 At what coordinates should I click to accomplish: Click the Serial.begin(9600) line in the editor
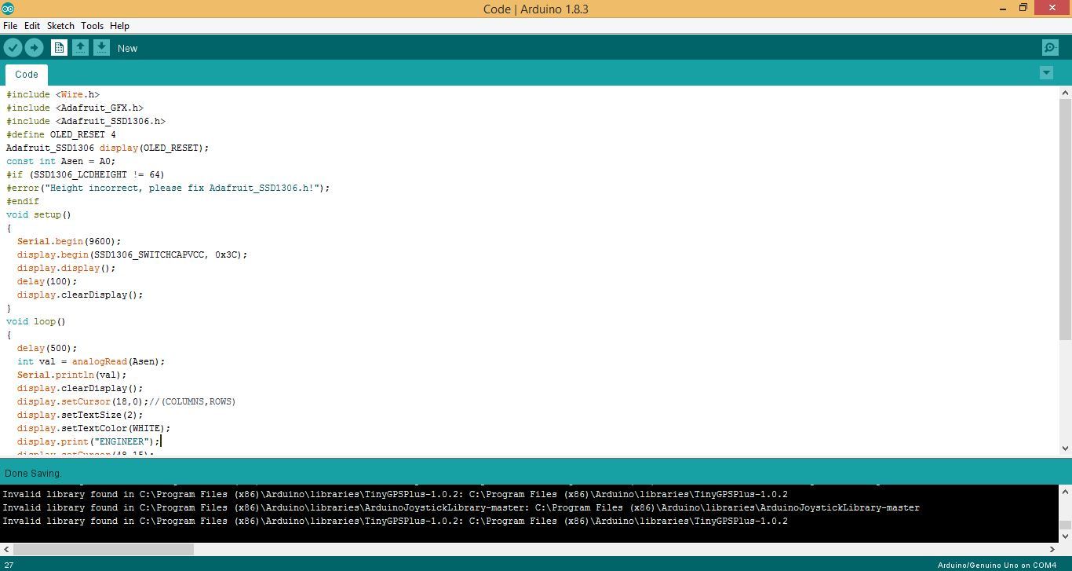[x=68, y=241]
